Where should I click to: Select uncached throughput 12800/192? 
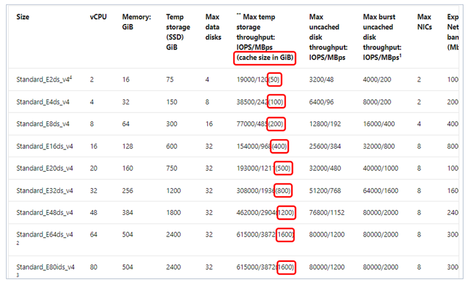[x=325, y=124]
